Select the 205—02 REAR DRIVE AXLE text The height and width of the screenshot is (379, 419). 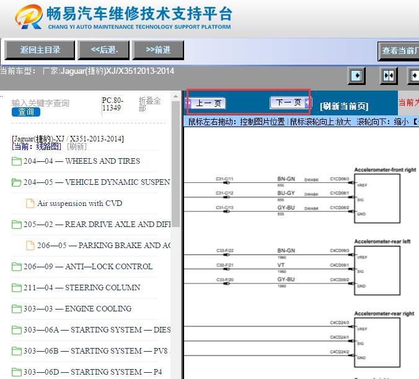click(97, 225)
